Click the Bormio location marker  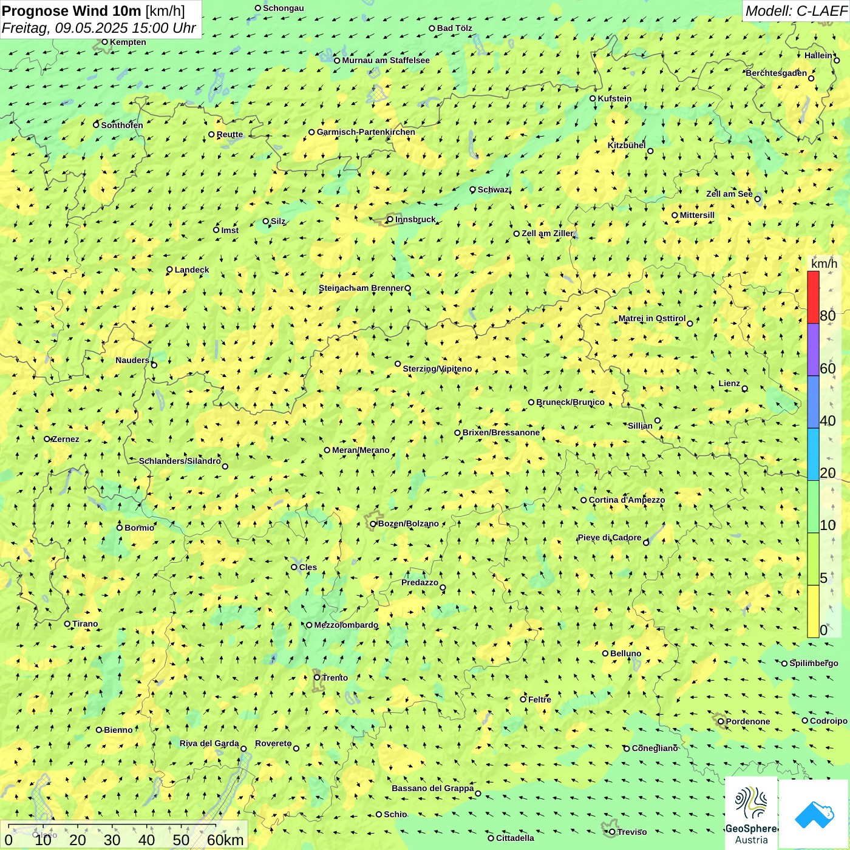[120, 528]
